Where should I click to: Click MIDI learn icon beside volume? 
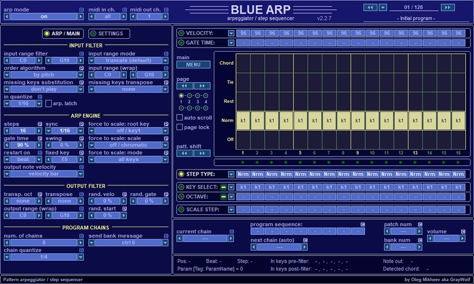coord(463,232)
